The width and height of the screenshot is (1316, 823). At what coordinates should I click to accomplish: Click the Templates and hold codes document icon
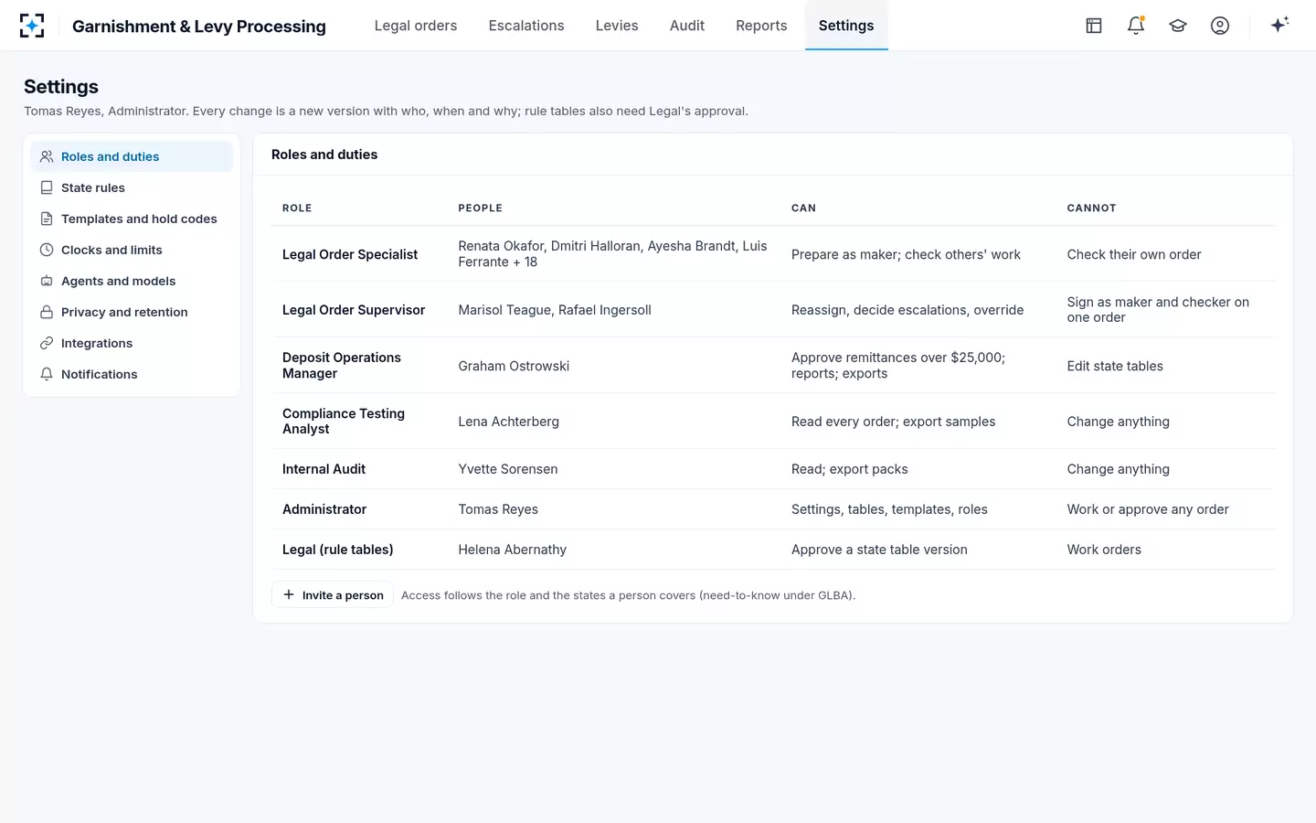pos(47,219)
